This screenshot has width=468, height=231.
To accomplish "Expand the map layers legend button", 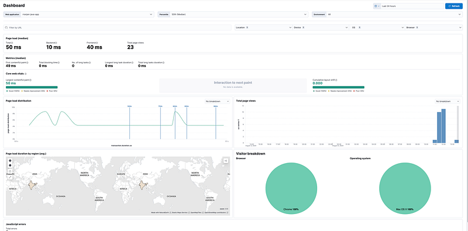I will click(226, 161).
